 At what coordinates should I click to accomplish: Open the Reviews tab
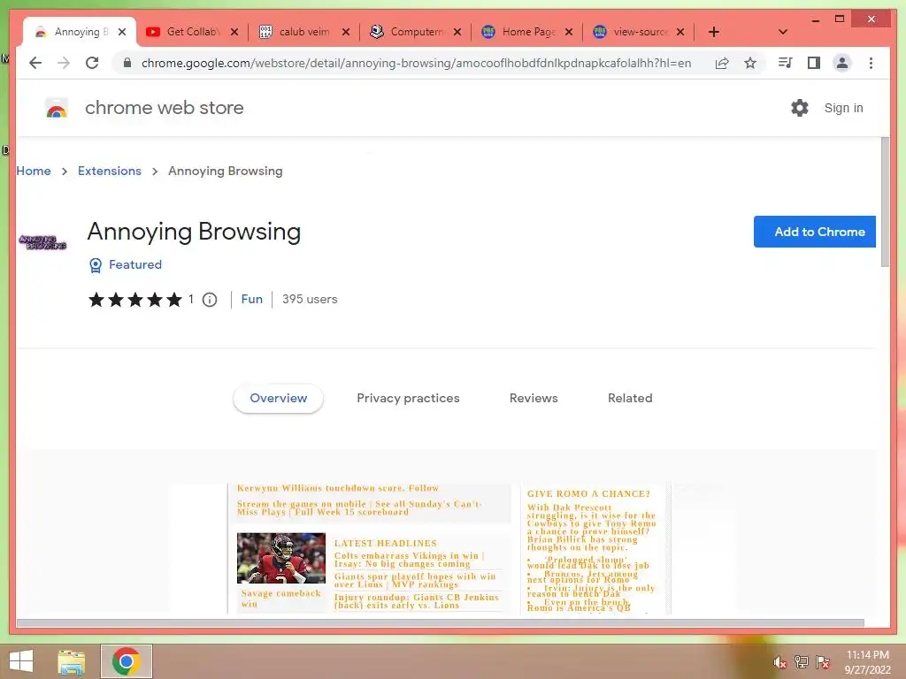[x=534, y=399]
